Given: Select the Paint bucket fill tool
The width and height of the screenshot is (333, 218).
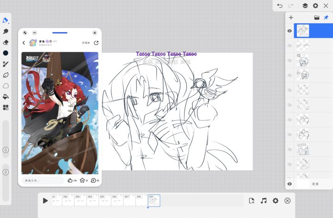Looking at the screenshot, I should click(6, 97).
